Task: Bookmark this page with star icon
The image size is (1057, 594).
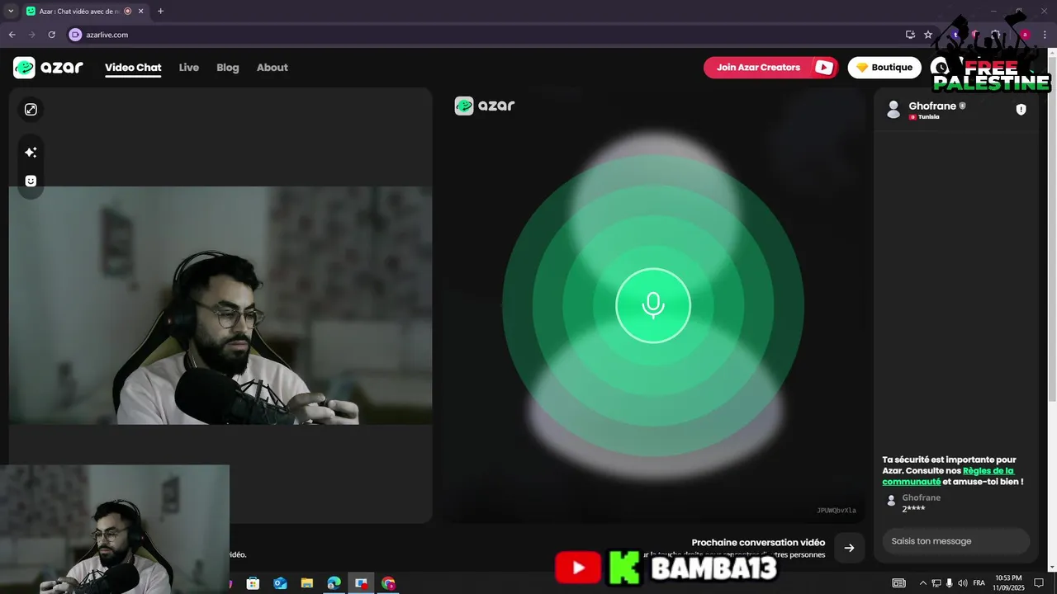Action: (928, 35)
